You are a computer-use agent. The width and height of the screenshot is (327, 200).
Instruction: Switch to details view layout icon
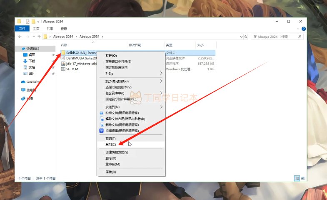[297, 178]
